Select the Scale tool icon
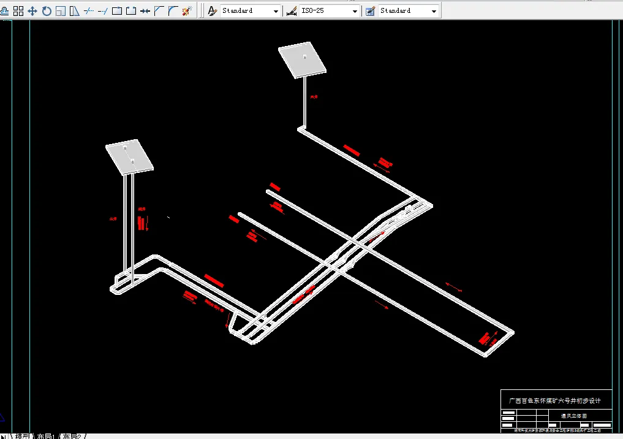 pyautogui.click(x=61, y=11)
